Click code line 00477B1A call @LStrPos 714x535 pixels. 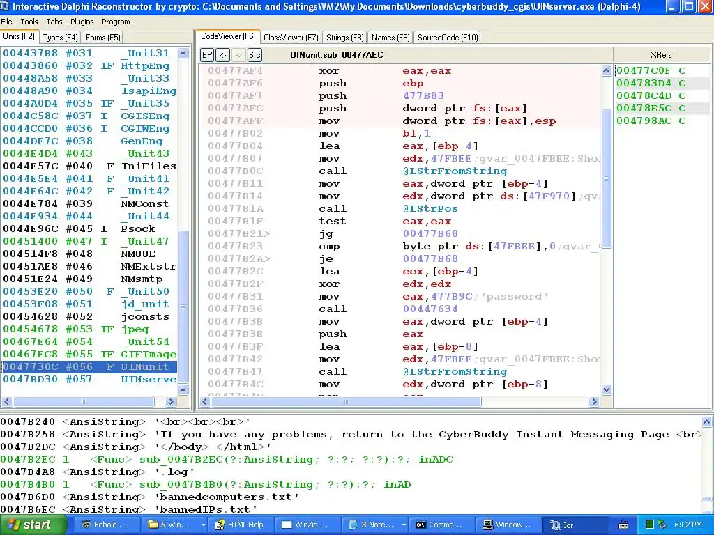pyautogui.click(x=400, y=209)
